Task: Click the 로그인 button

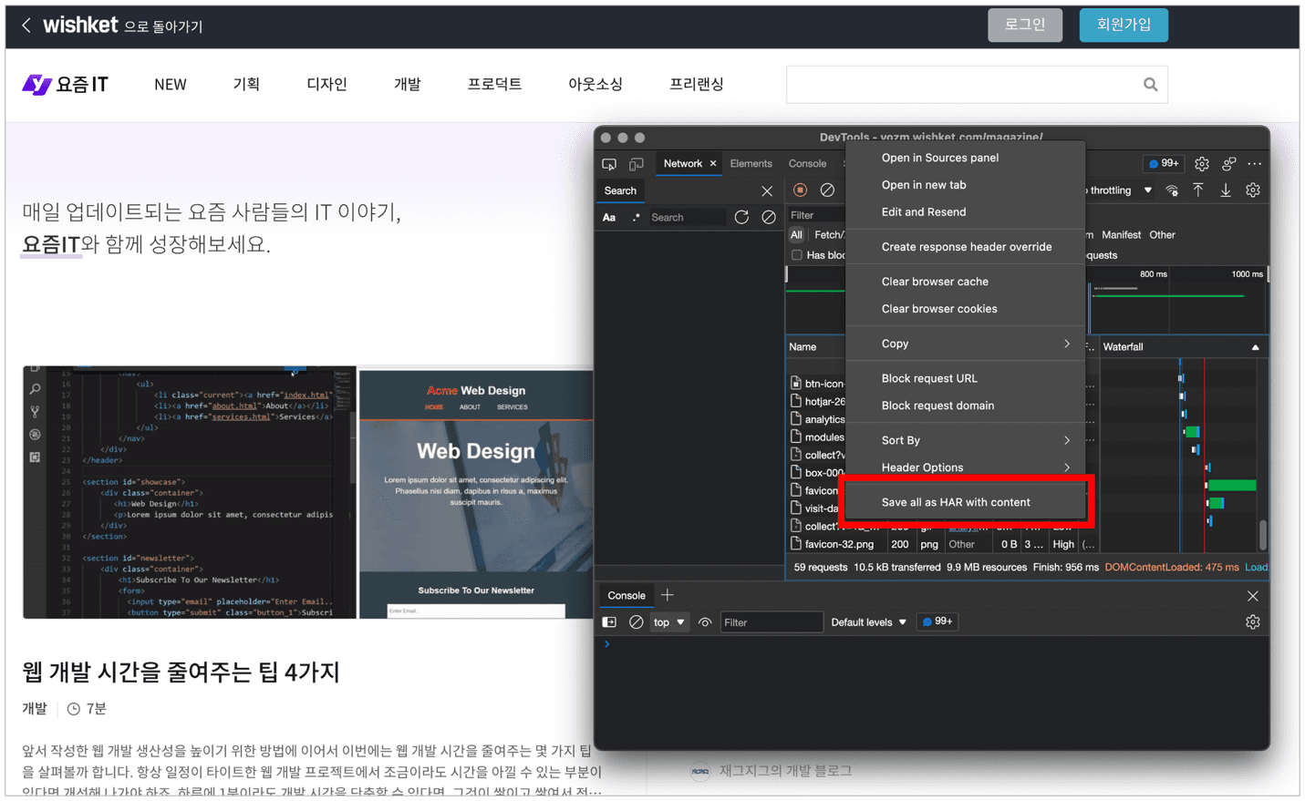Action: tap(1025, 25)
